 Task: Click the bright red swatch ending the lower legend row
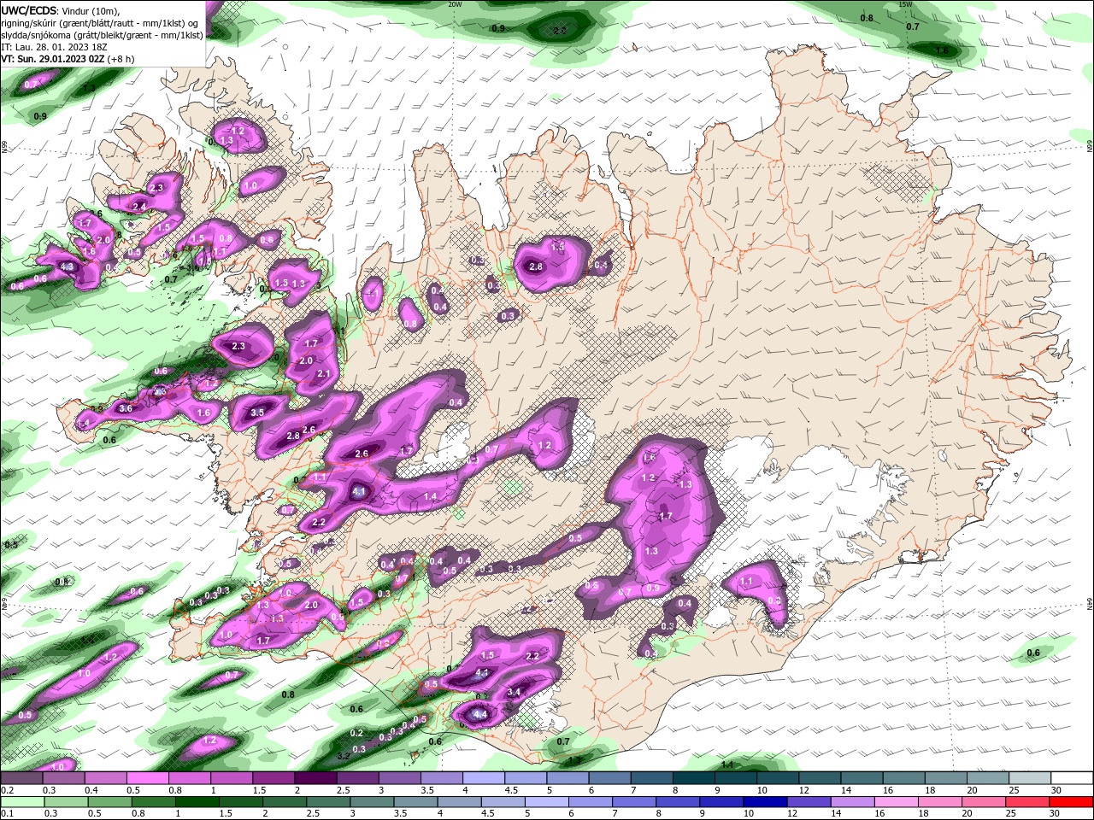[1071, 801]
